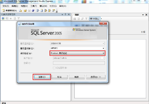Select the Summary tab
This screenshot has height=104, width=149.
(x=77, y=15)
